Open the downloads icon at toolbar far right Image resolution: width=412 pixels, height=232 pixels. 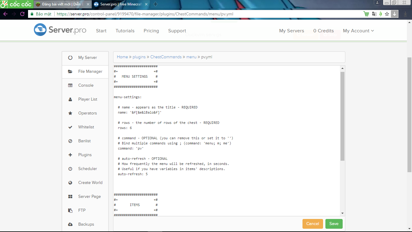tap(406, 14)
